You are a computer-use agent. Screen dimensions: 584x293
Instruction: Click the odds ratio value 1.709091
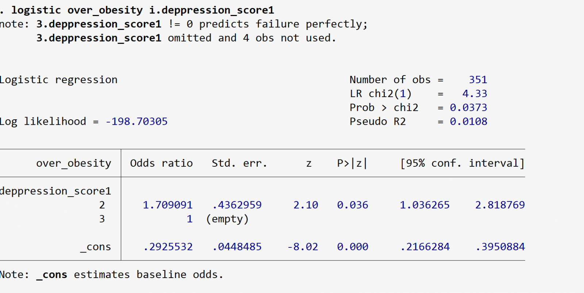click(168, 205)
